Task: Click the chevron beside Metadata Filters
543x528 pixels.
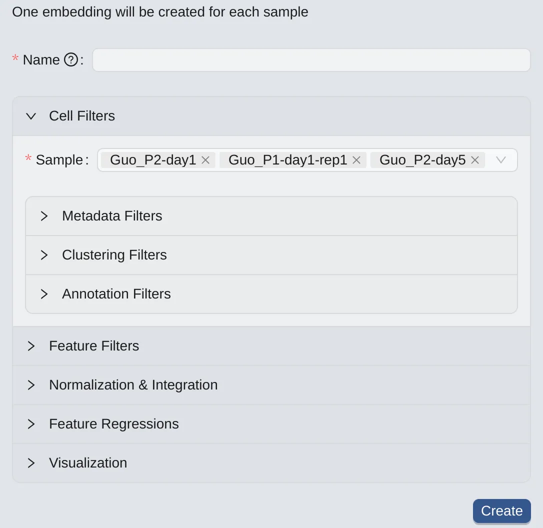Action: 44,216
